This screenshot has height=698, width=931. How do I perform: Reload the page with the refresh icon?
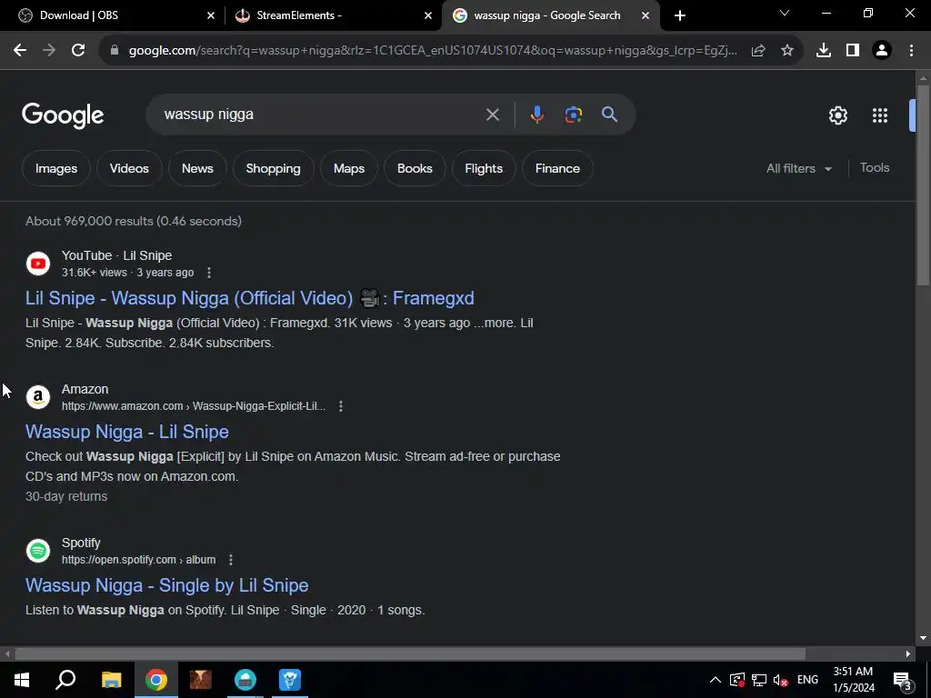point(78,51)
